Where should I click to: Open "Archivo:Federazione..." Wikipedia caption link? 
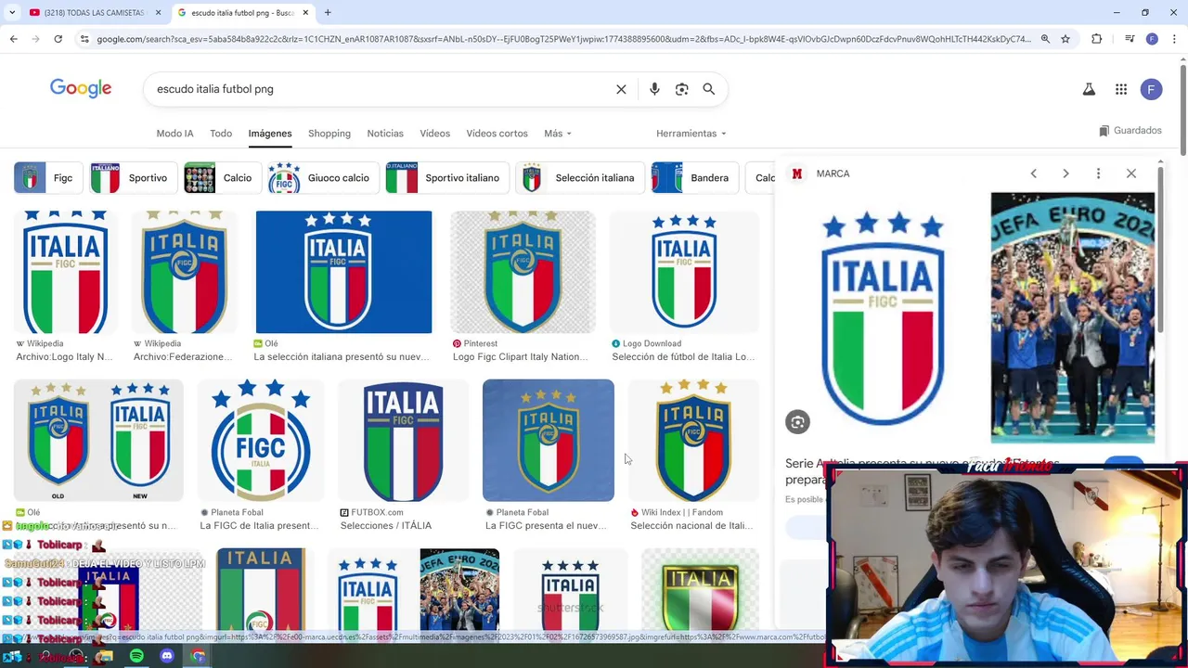(x=183, y=356)
